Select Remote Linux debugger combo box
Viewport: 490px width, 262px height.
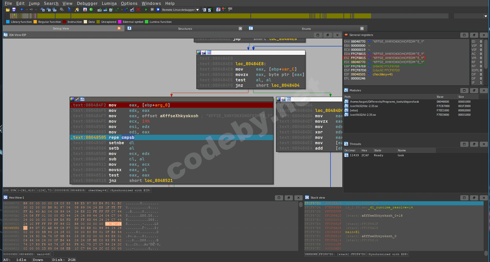[x=180, y=10]
